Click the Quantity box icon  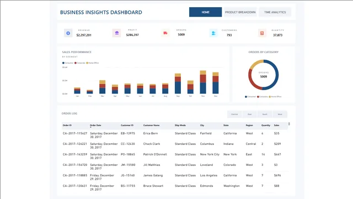[x=262, y=33]
